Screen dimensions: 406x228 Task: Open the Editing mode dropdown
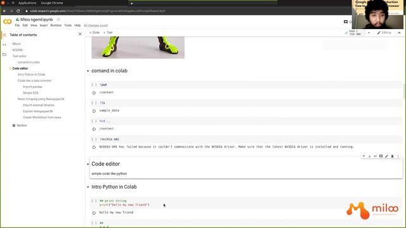[384, 32]
